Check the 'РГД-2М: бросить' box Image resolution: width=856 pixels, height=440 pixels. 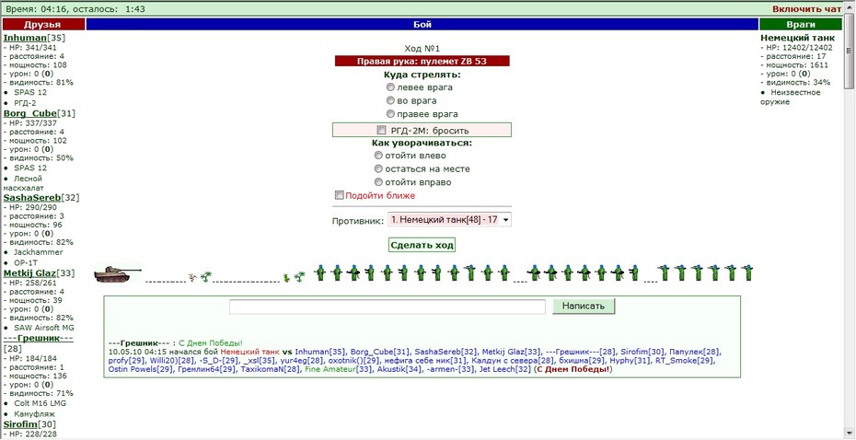(x=382, y=131)
